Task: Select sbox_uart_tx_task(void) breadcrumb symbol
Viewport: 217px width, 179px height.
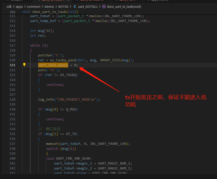Action: 124,7
